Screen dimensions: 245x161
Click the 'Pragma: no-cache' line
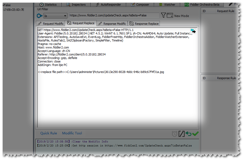click(x=49, y=44)
